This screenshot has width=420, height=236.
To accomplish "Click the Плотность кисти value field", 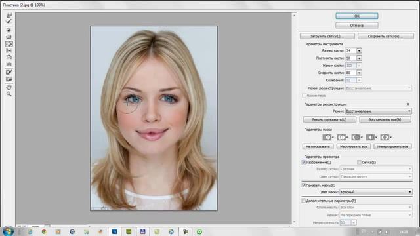I will (x=351, y=58).
